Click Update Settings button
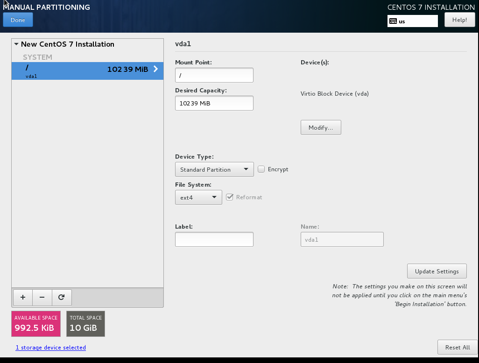The width and height of the screenshot is (479, 363). pyautogui.click(x=437, y=271)
